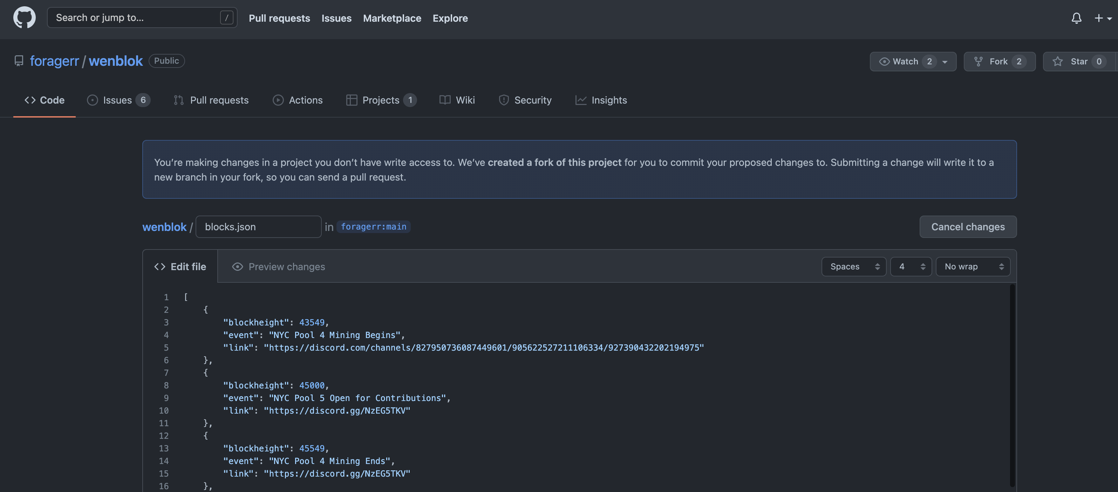
Task: Select the Edit file tab label
Action: point(188,267)
